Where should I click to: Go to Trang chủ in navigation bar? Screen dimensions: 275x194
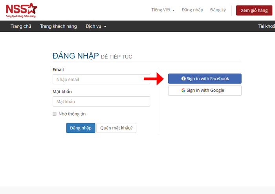tap(21, 26)
